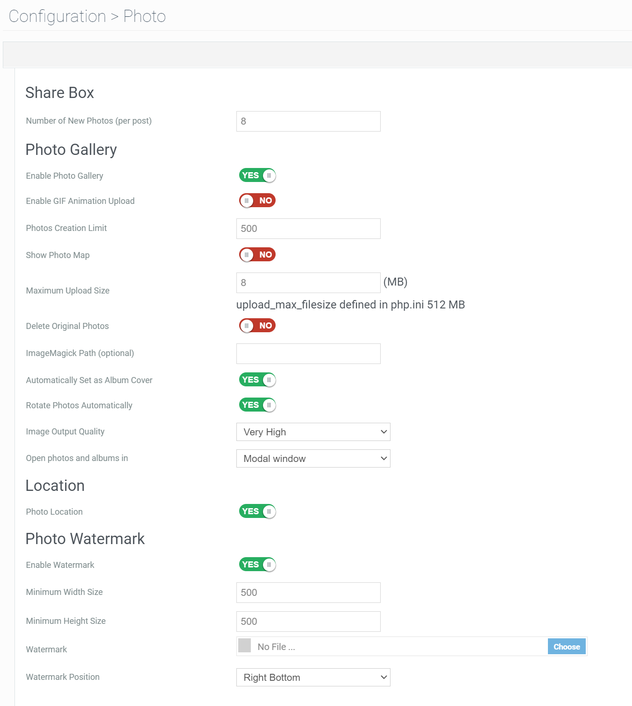The image size is (632, 706).
Task: Click watermark file preview thumbnail
Action: point(245,646)
